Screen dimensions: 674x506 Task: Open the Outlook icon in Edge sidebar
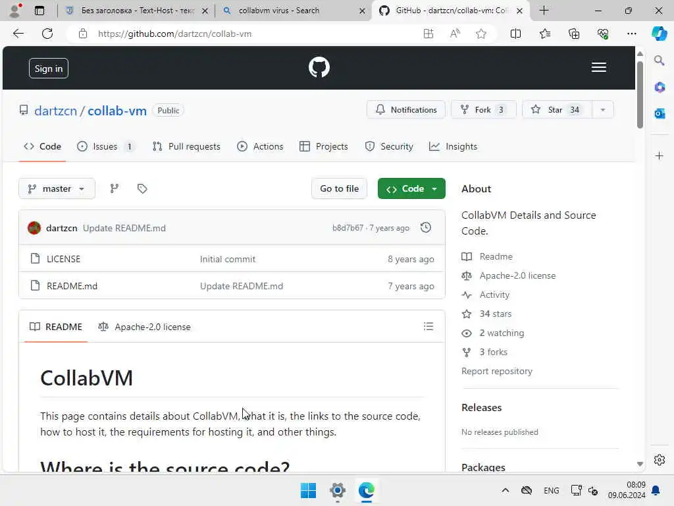660,113
